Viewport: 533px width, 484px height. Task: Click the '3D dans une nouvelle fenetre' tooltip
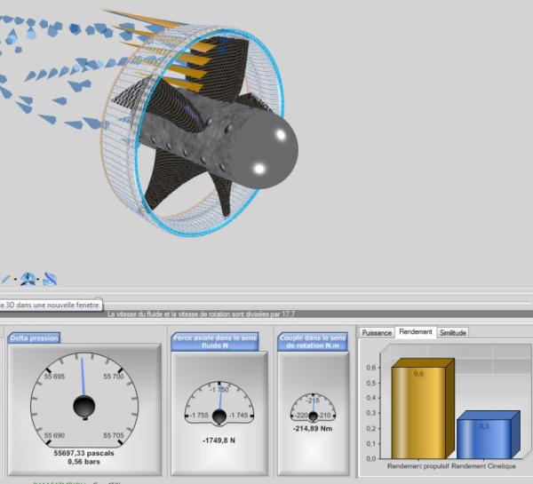point(51,305)
